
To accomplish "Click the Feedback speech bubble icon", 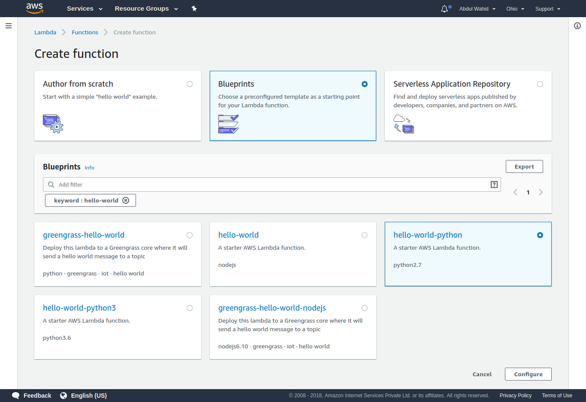I will pos(16,396).
